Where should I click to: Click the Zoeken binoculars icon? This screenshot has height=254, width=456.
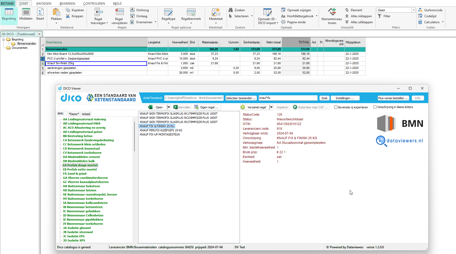[x=231, y=10]
